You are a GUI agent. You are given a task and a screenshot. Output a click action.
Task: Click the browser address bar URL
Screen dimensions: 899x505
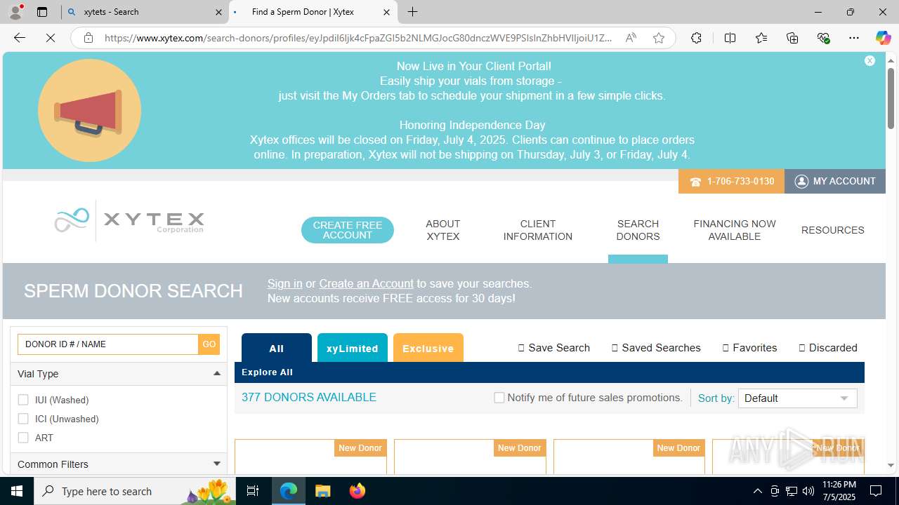tap(358, 38)
